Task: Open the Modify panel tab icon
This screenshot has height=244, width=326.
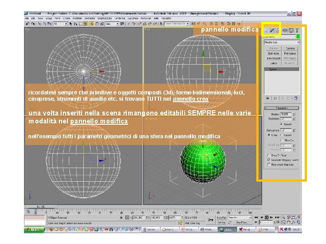Action: 272,31
